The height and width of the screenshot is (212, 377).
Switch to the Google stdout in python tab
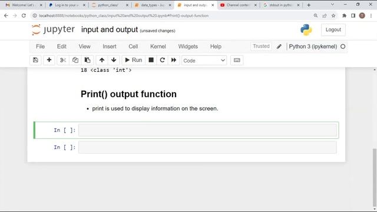point(281,5)
